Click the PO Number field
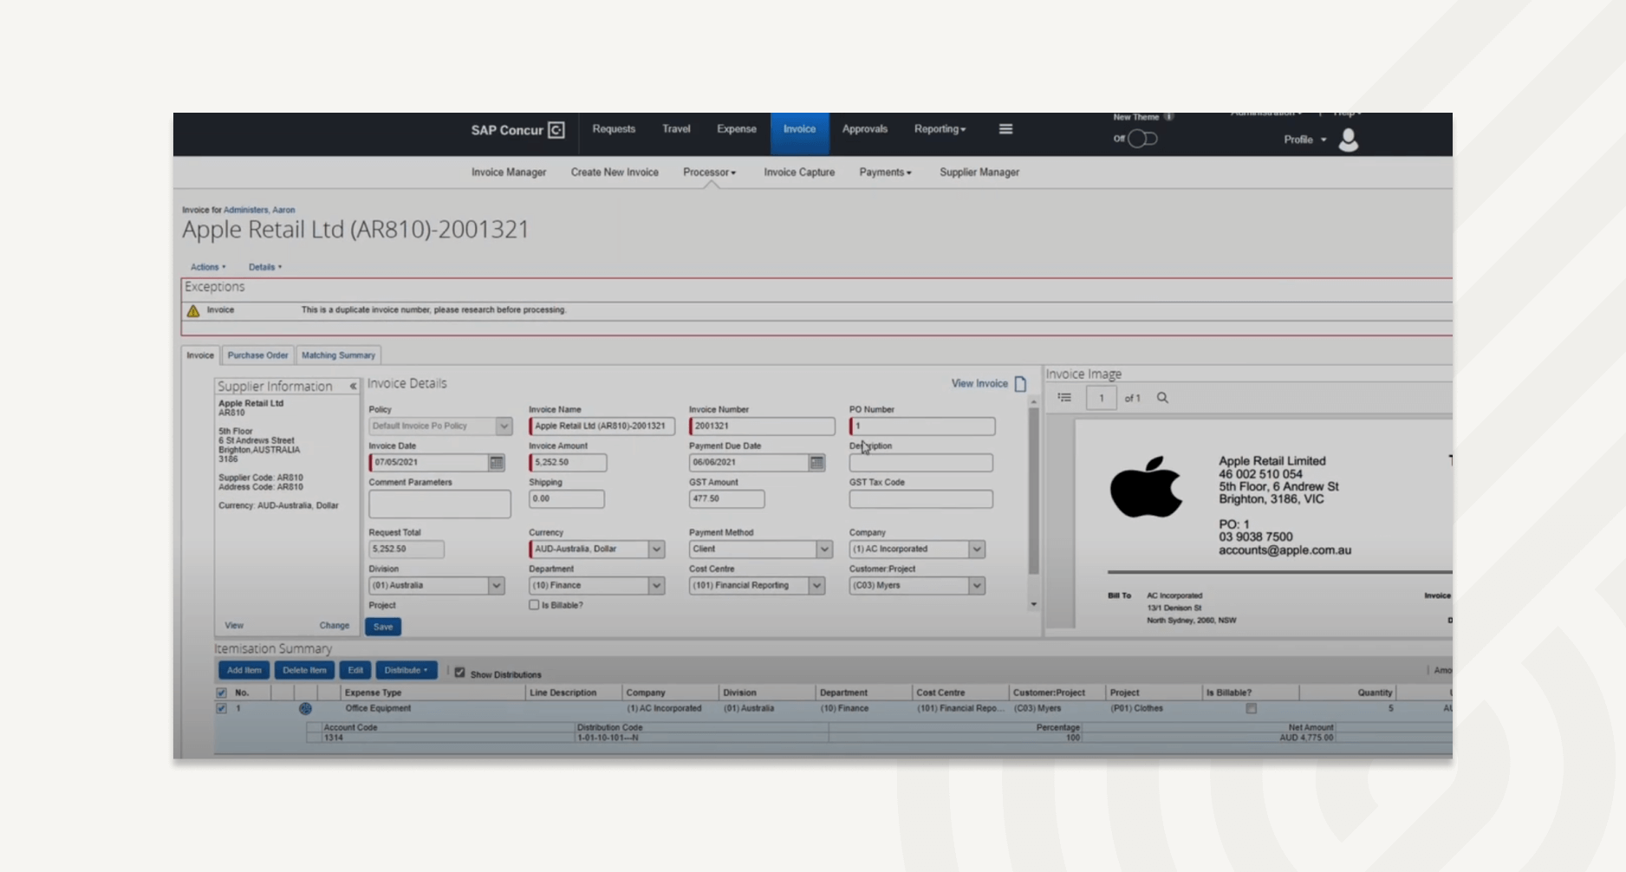The width and height of the screenshot is (1626, 872). pos(922,426)
